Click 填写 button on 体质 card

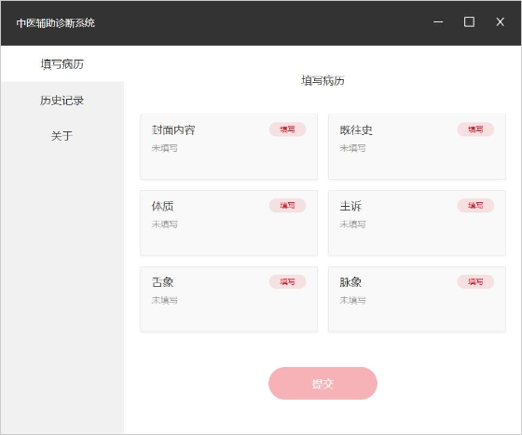click(x=287, y=206)
